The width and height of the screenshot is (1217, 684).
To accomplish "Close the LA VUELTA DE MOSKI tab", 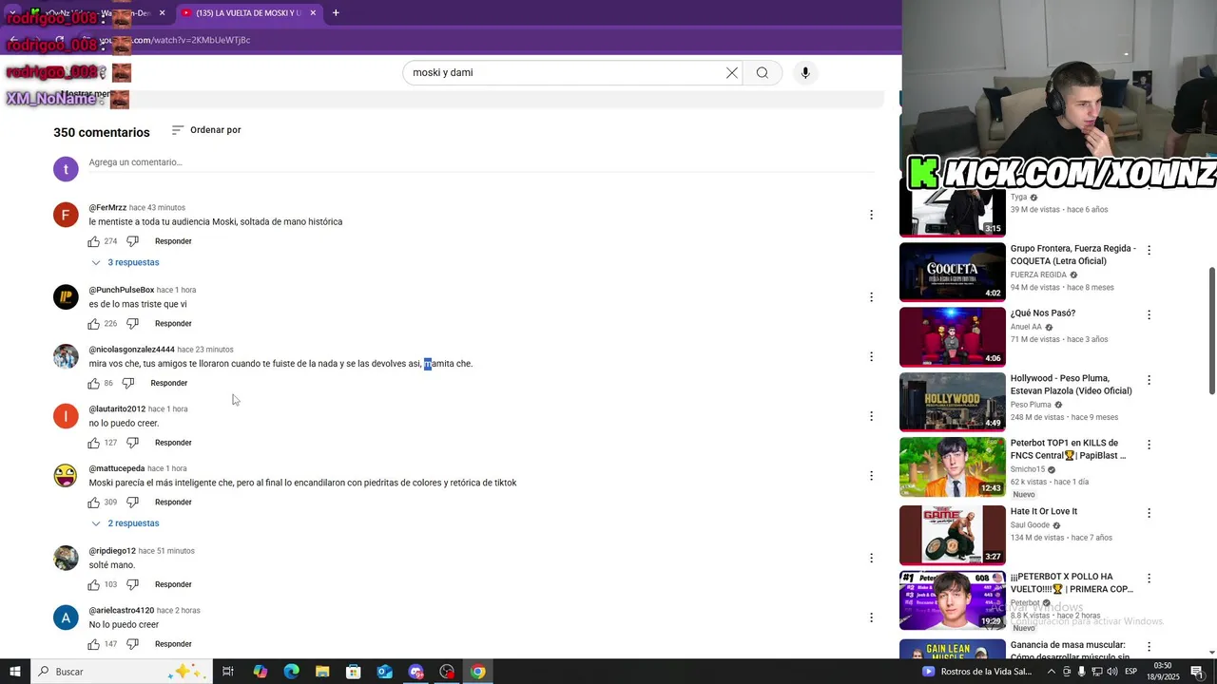I will pos(313,13).
